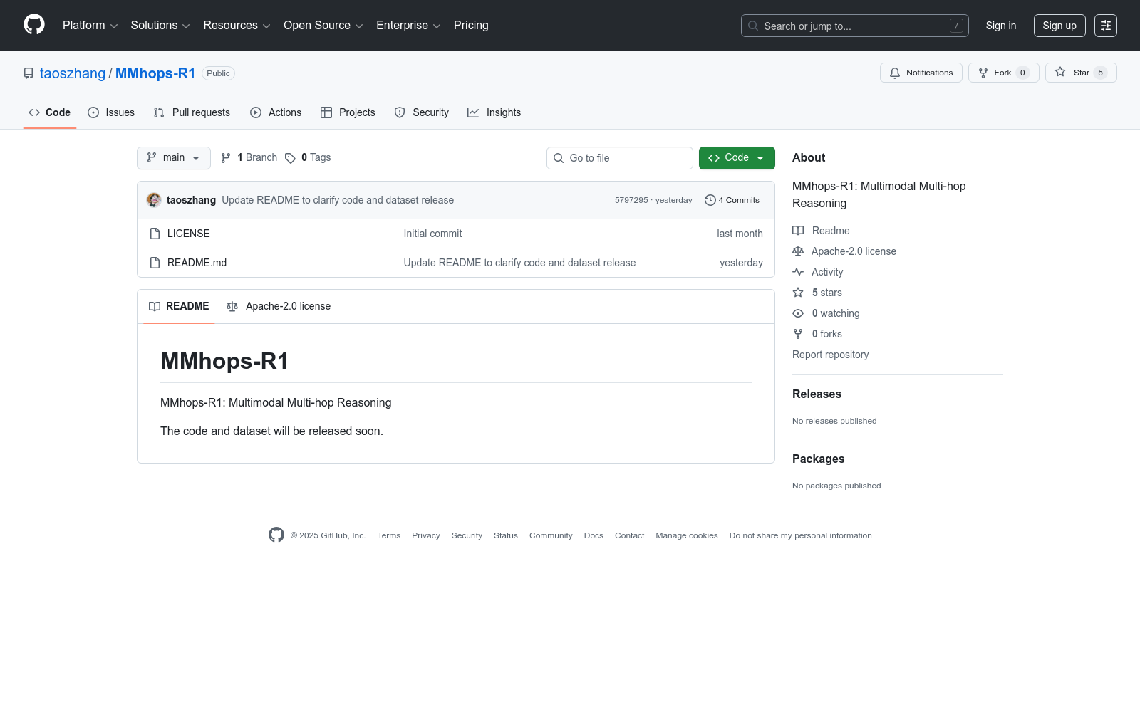Viewport: 1140px width, 712px height.
Task: Click the tag icon next to 0 Tags
Action: 290,158
